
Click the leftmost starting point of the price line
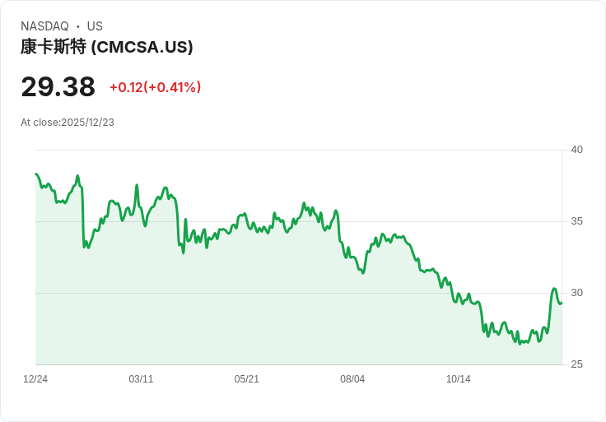click(36, 174)
